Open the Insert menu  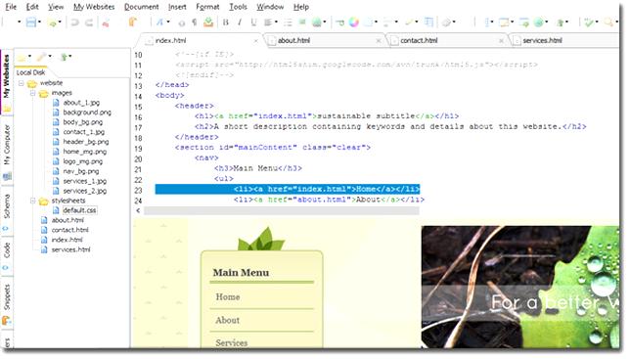[177, 7]
